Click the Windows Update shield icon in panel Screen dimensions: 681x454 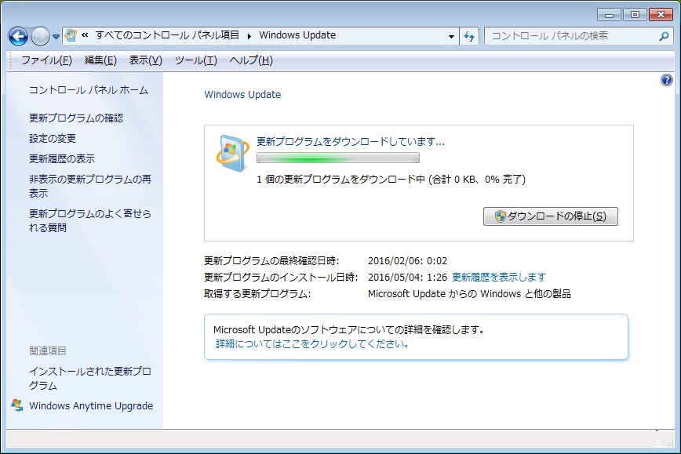[x=232, y=153]
